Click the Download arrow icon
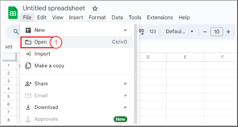Image resolution: width=238 pixels, height=127 pixels. pos(28,107)
